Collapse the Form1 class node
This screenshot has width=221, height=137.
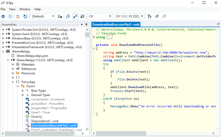(x=18, y=86)
